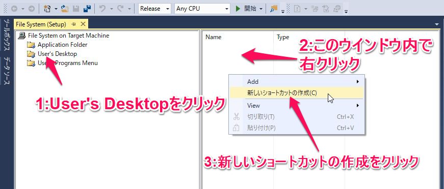The height and width of the screenshot is (189, 444).
Task: Click the File System on Target Machine computer icon
Action: pos(21,36)
